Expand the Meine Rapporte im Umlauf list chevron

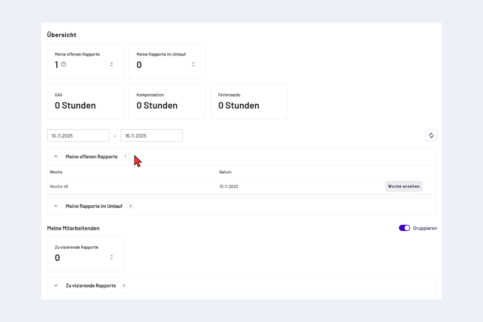pyautogui.click(x=56, y=206)
